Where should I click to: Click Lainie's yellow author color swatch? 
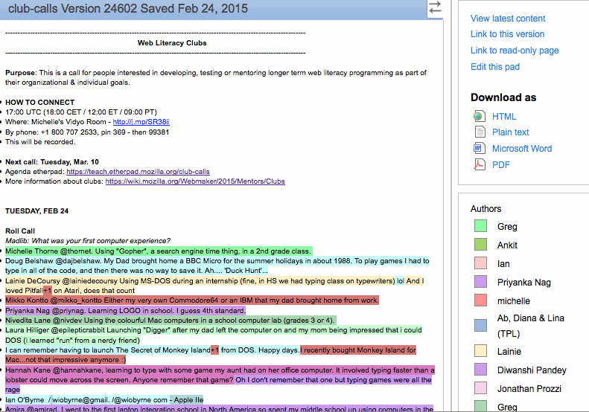coord(480,351)
